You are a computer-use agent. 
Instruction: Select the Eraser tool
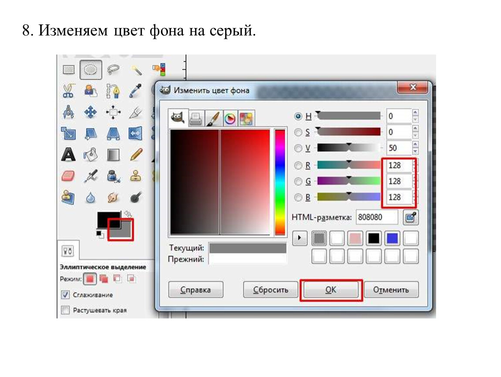tap(68, 176)
